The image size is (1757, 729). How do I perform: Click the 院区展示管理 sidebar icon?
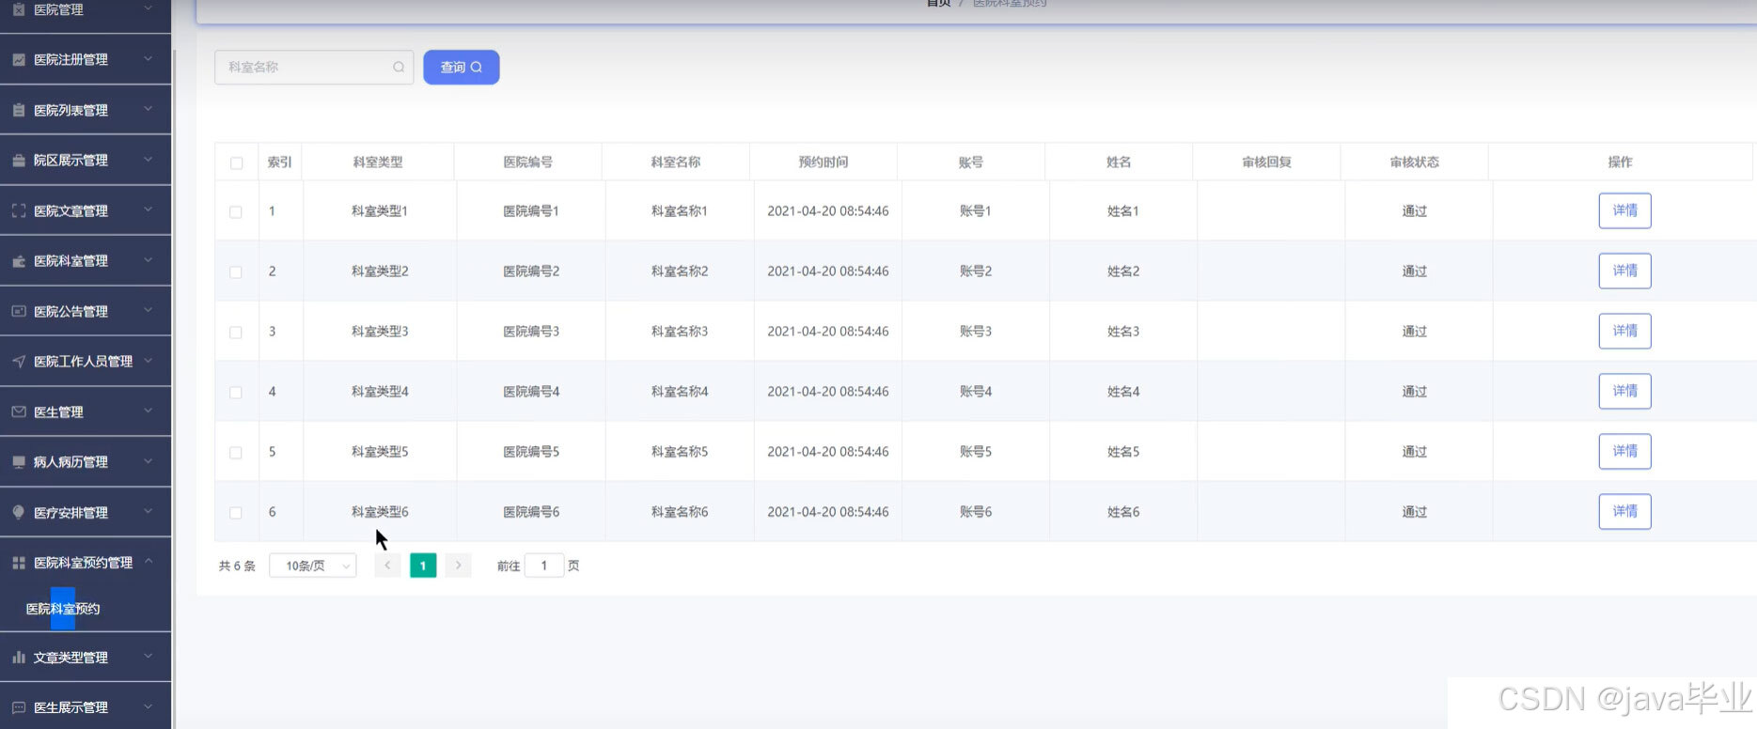19,161
